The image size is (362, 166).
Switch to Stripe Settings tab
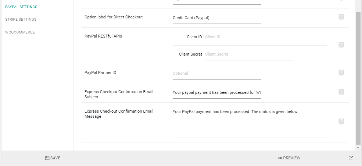click(x=21, y=20)
